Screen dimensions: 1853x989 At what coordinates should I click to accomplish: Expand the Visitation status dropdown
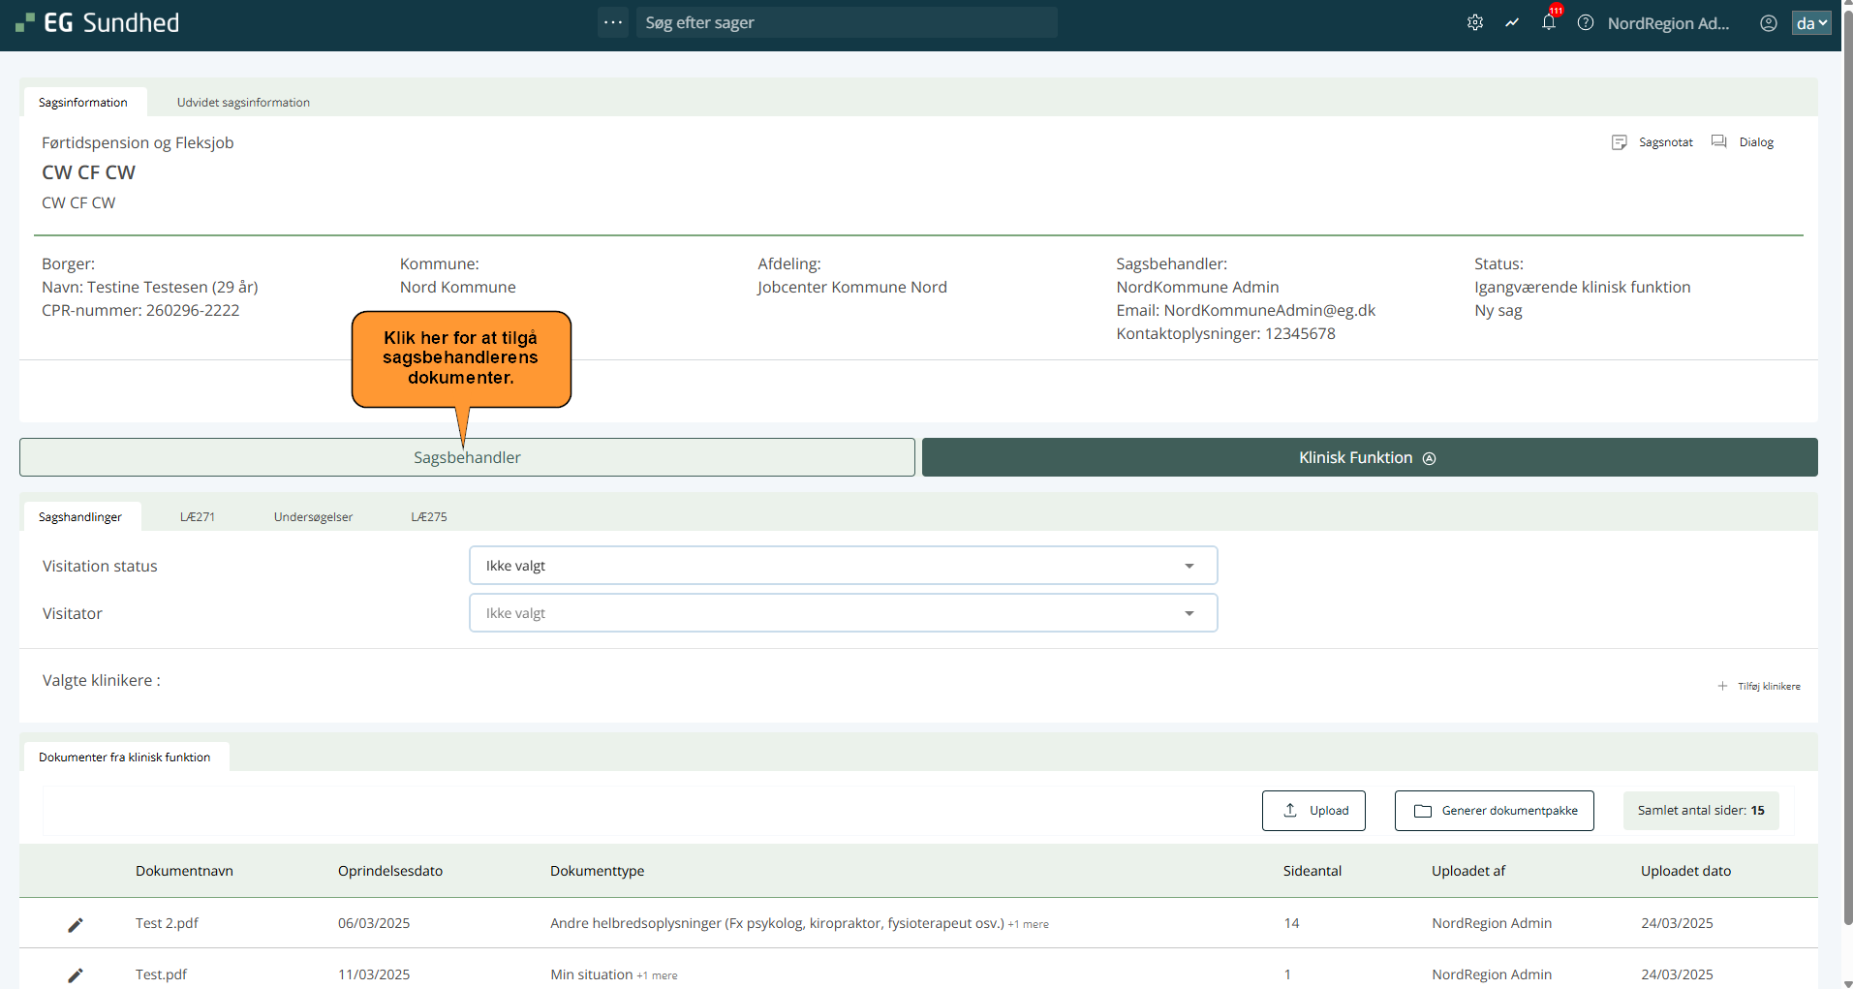(x=843, y=566)
